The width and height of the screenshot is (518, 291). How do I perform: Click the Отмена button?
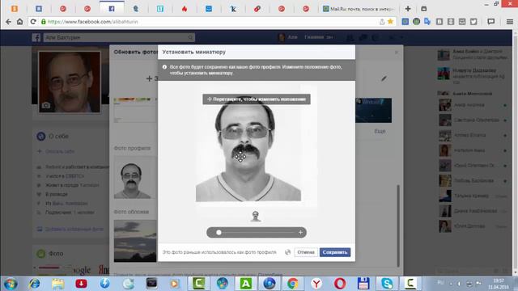pos(306,252)
